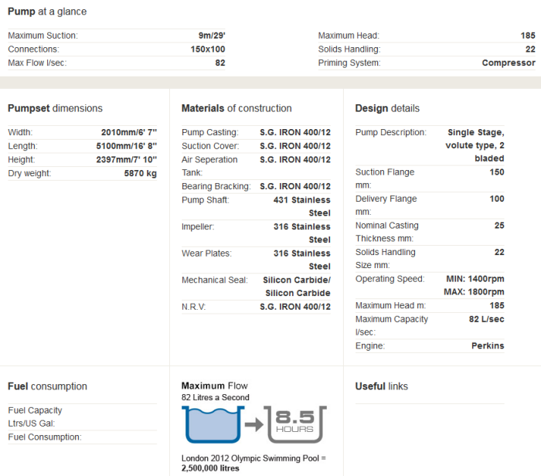Click the Fuel consumption heading
541x476 pixels.
point(47,386)
